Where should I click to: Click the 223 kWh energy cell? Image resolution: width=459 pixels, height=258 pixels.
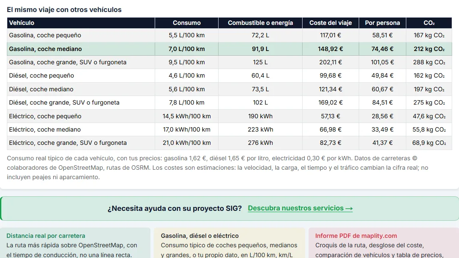point(260,129)
